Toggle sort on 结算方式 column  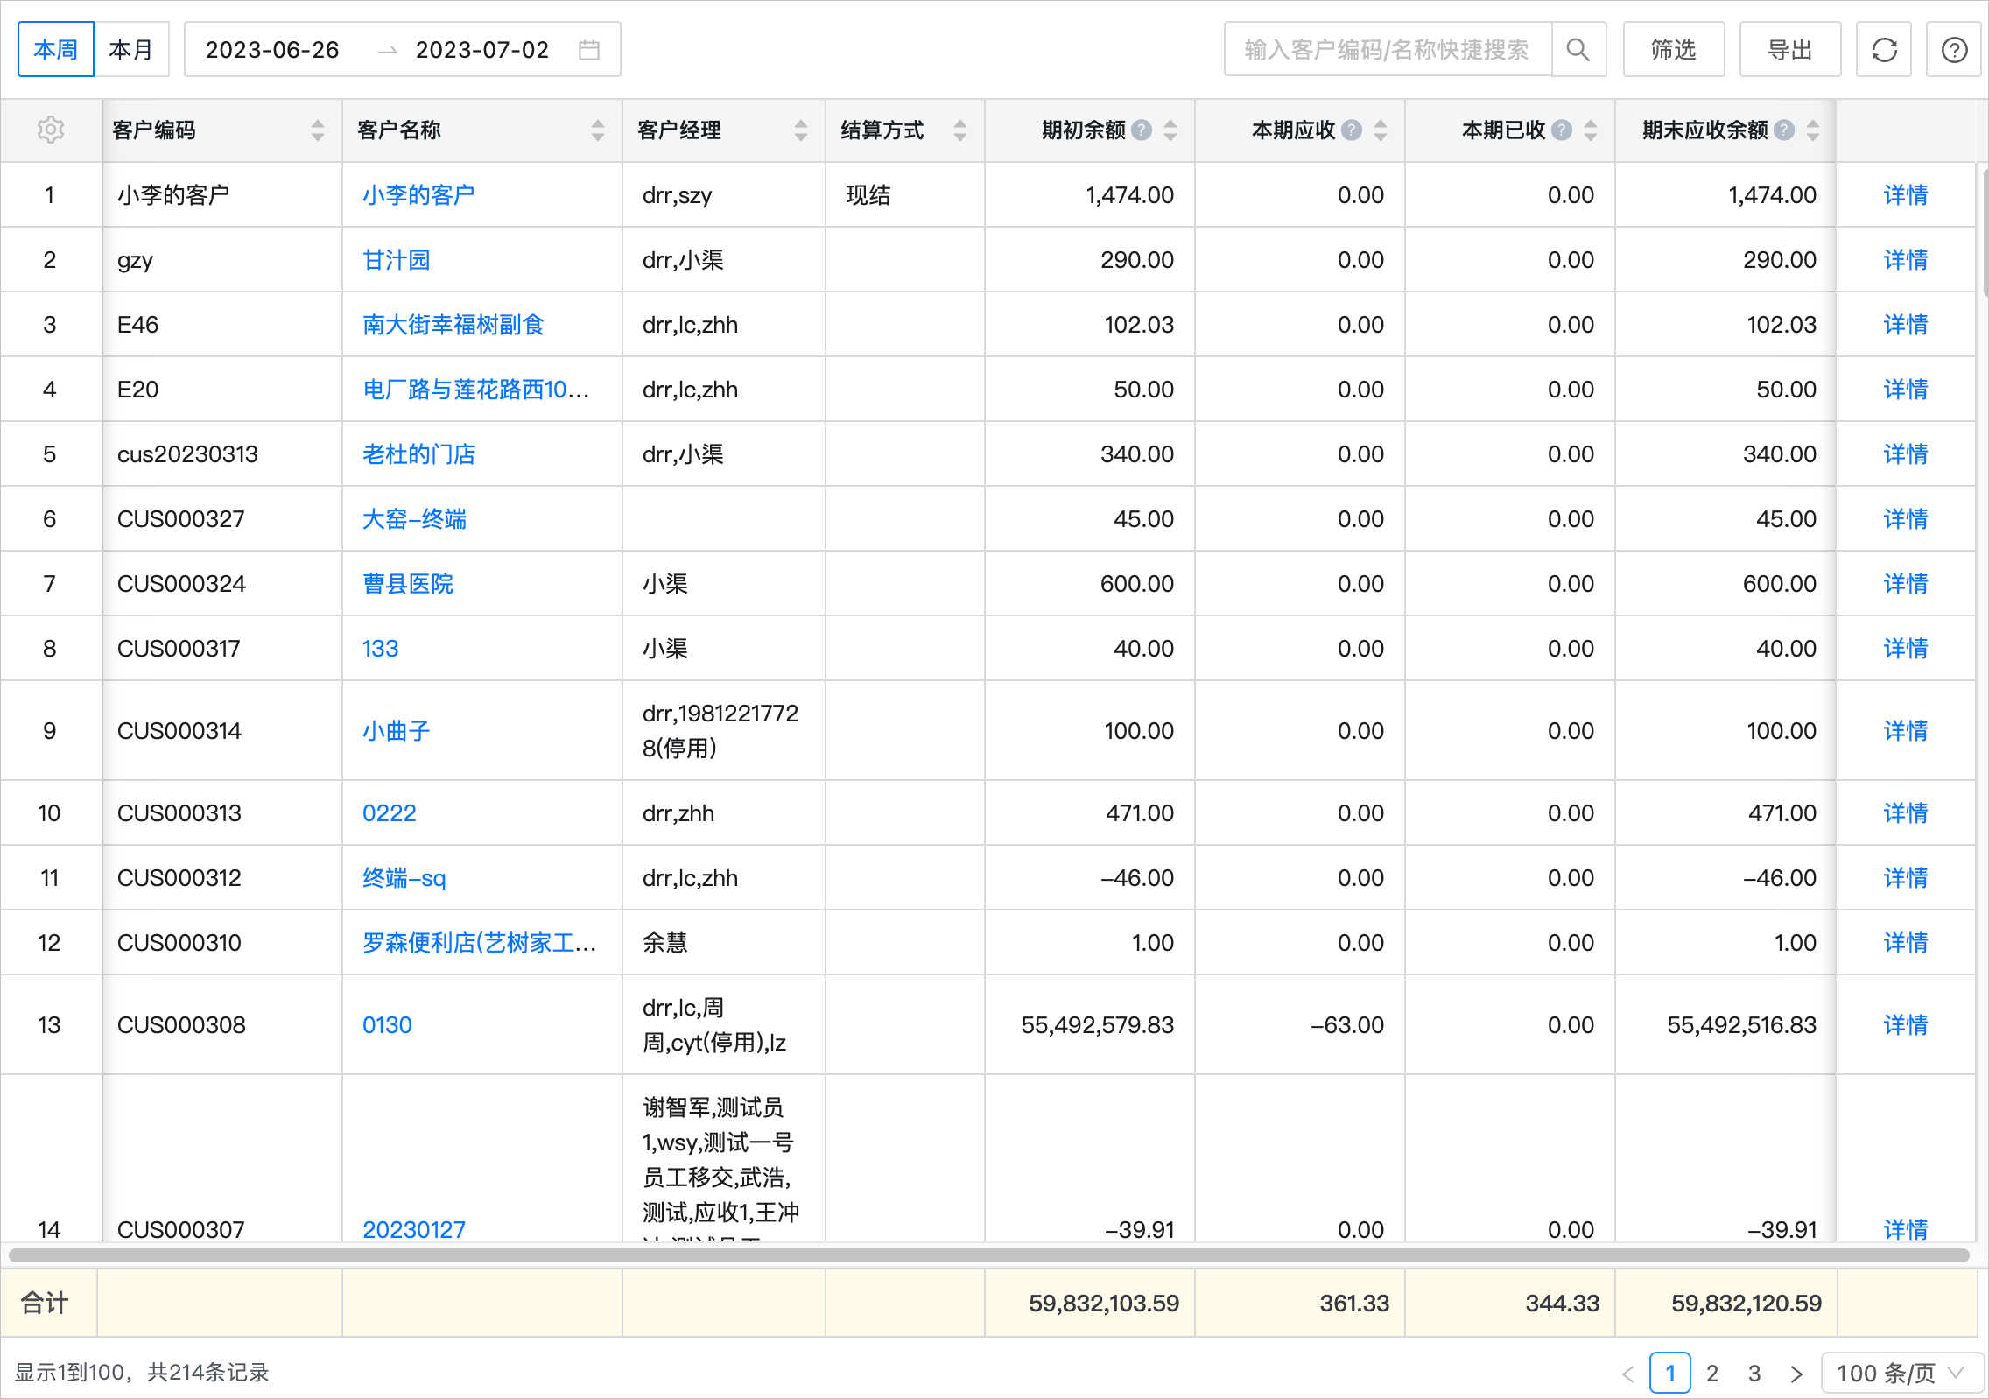[960, 130]
